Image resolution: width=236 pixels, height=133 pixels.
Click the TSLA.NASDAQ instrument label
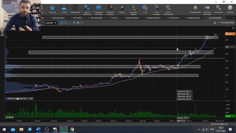(227, 23)
